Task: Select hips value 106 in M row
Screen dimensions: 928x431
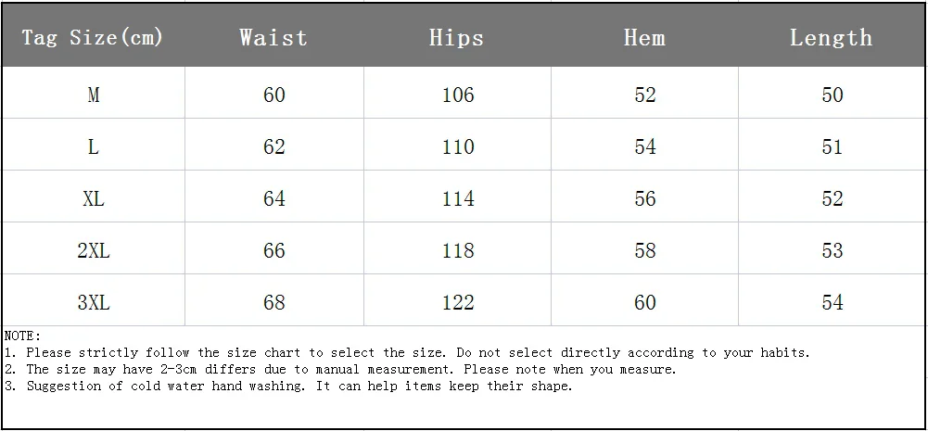Action: (458, 95)
